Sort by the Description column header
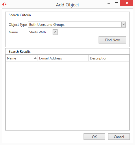Image resolution: width=135 pixels, height=145 pixels. pos(109,58)
